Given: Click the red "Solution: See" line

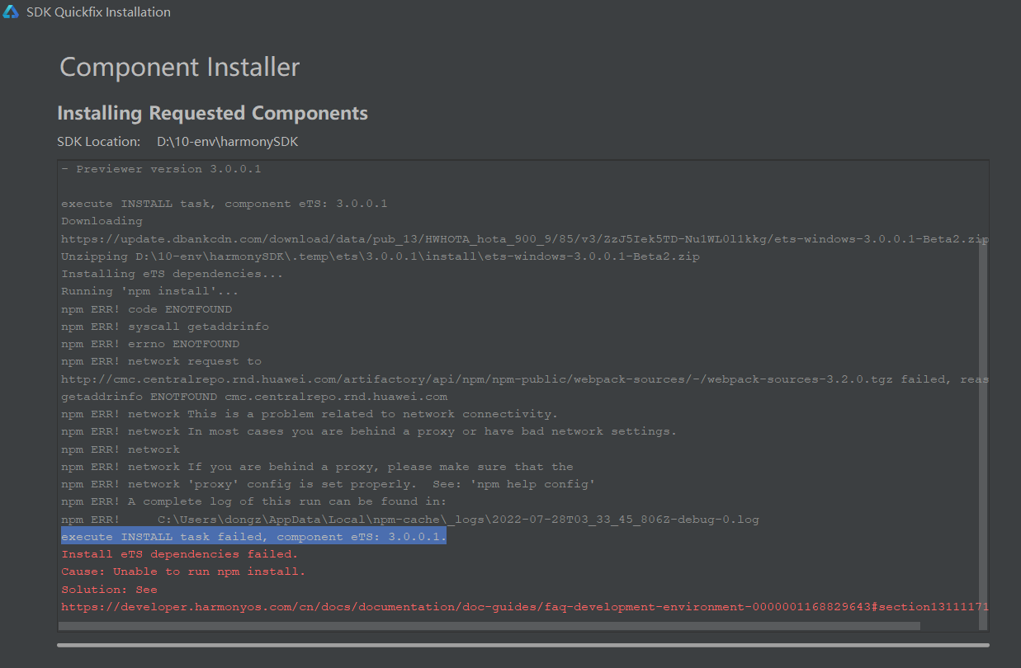Looking at the screenshot, I should click(109, 590).
